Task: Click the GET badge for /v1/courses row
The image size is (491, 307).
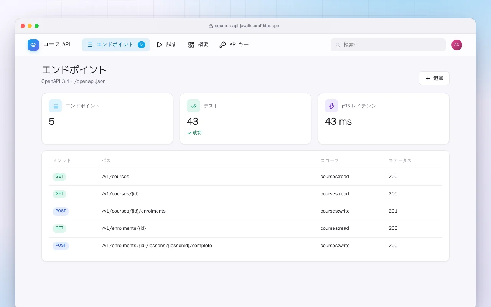Action: tap(59, 177)
